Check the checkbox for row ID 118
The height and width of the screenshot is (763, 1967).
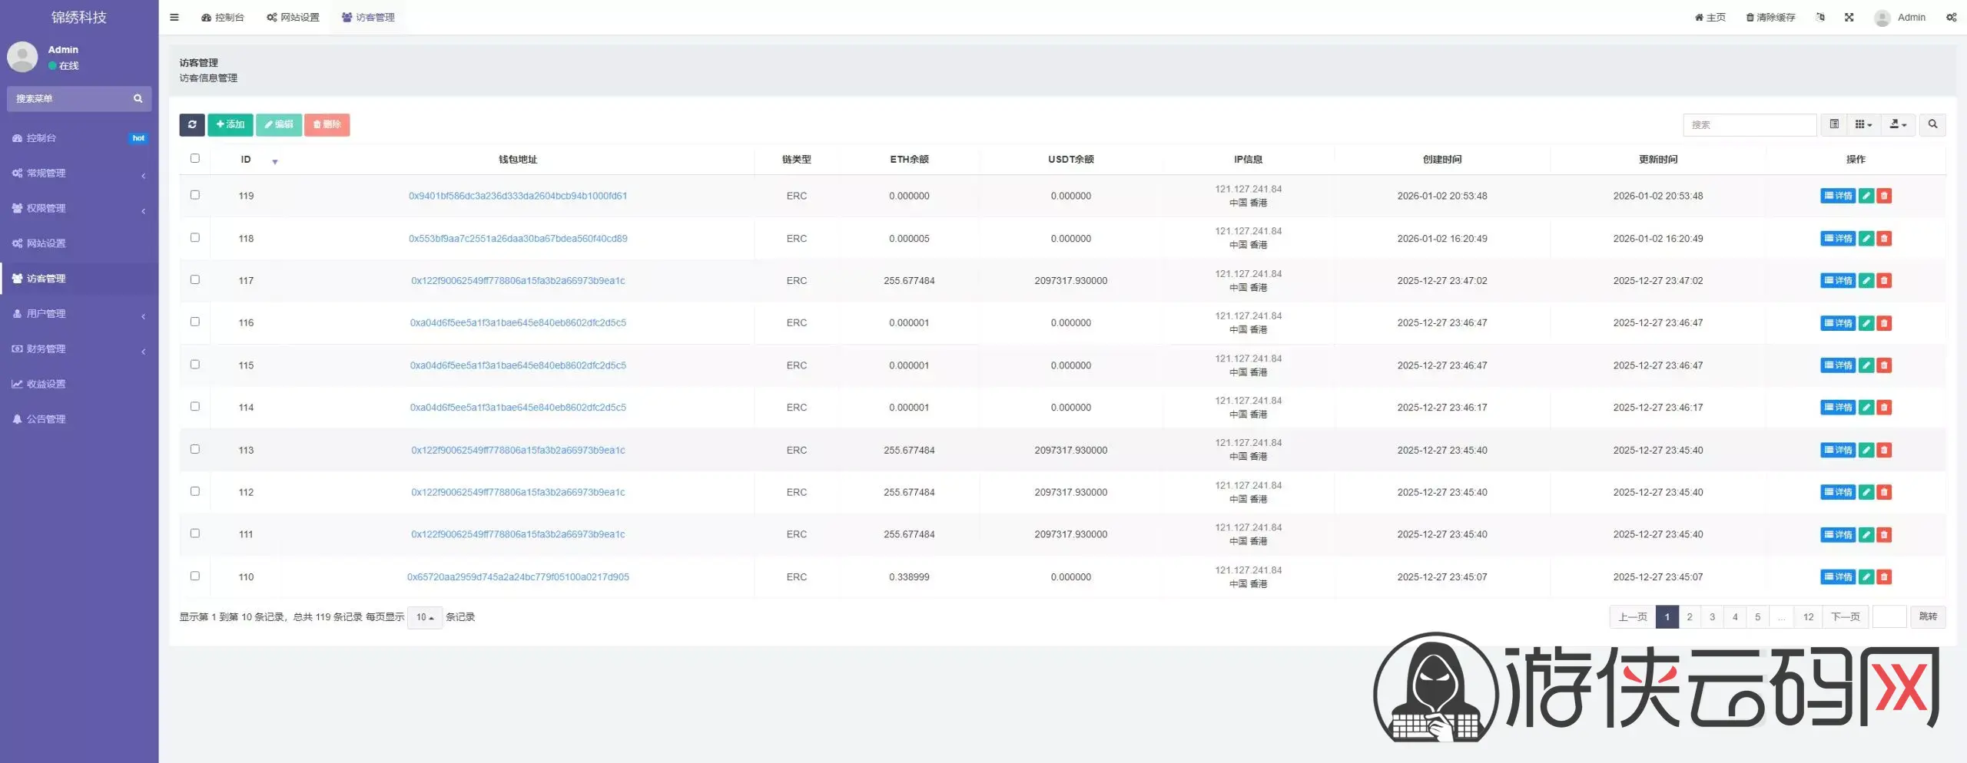(x=195, y=238)
